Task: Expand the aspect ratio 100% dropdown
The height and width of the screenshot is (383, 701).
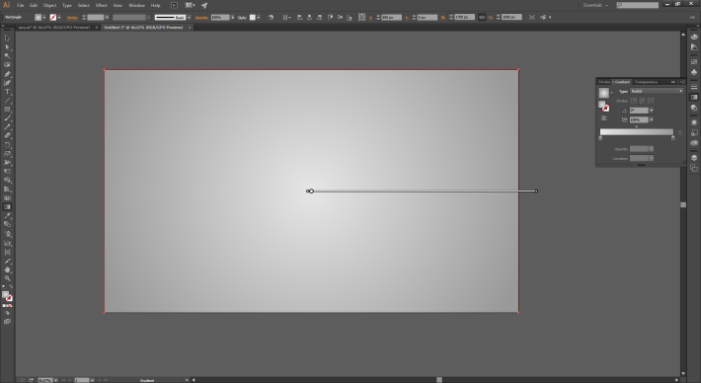Action: (x=652, y=119)
